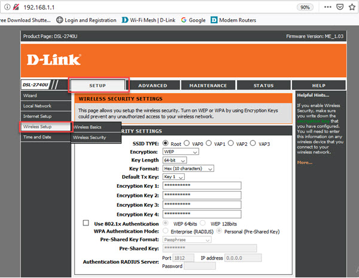Click the 192.168.1.1 address bar URL
Viewport: 359px width, 278px height.
[39, 7]
